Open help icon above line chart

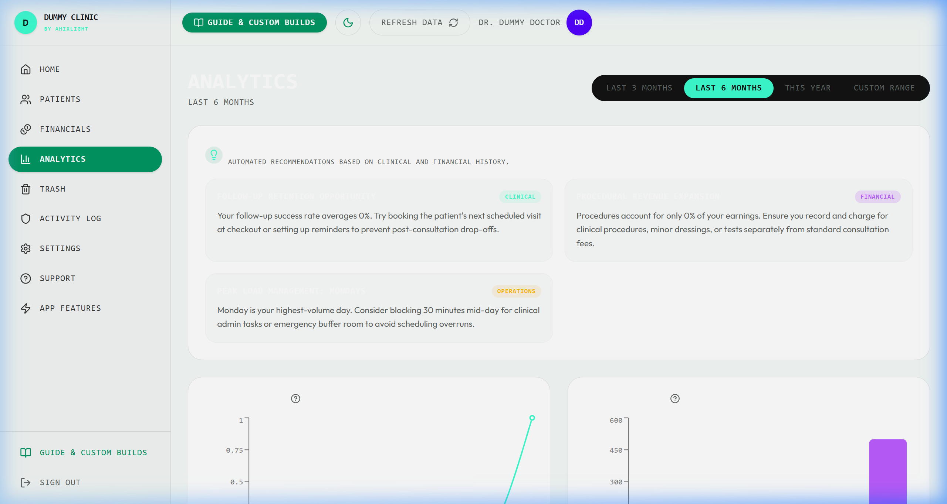tap(295, 398)
